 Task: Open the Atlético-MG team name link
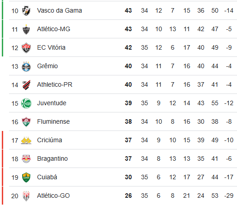[x=53, y=29]
